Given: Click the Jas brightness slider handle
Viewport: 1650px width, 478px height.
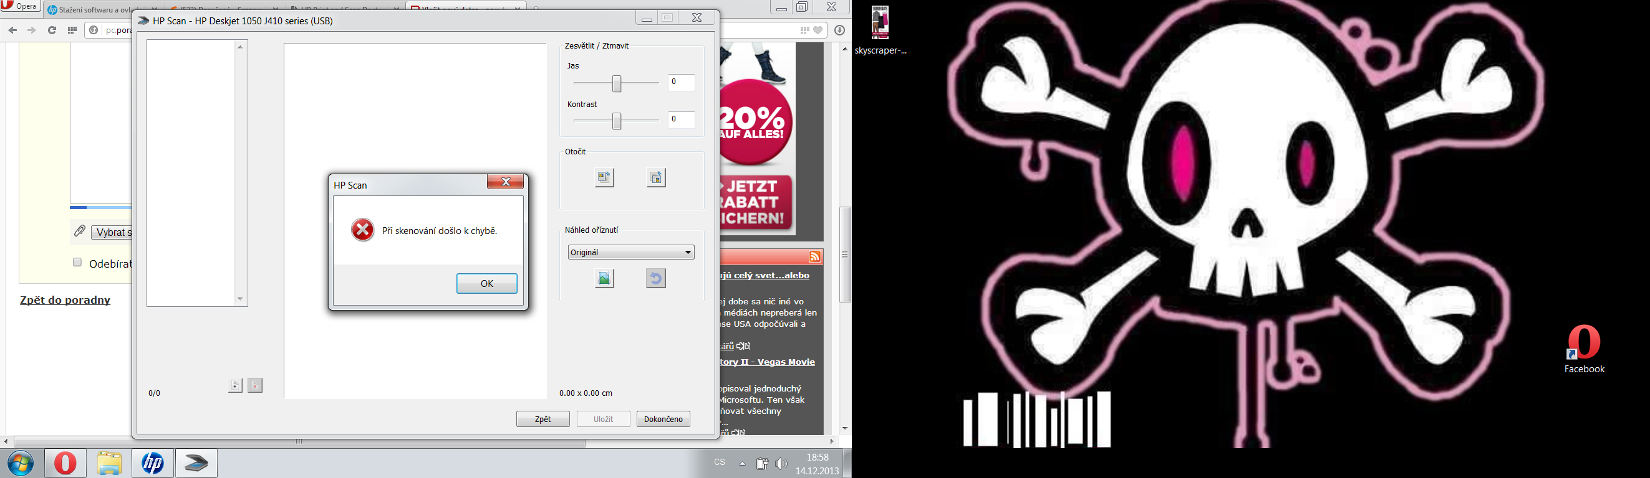Looking at the screenshot, I should click(x=616, y=83).
